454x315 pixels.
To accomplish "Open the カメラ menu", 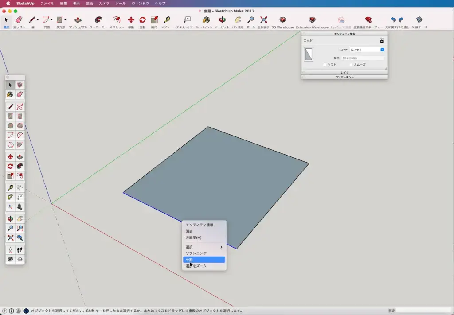I will [104, 4].
